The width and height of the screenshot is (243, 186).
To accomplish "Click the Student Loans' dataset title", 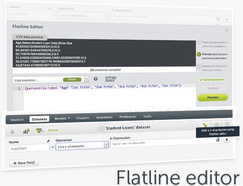I will pos(128,127).
